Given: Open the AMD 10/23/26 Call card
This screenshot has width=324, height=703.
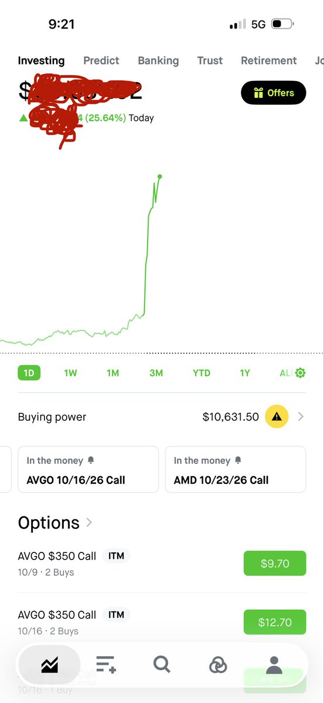Looking at the screenshot, I should (236, 469).
